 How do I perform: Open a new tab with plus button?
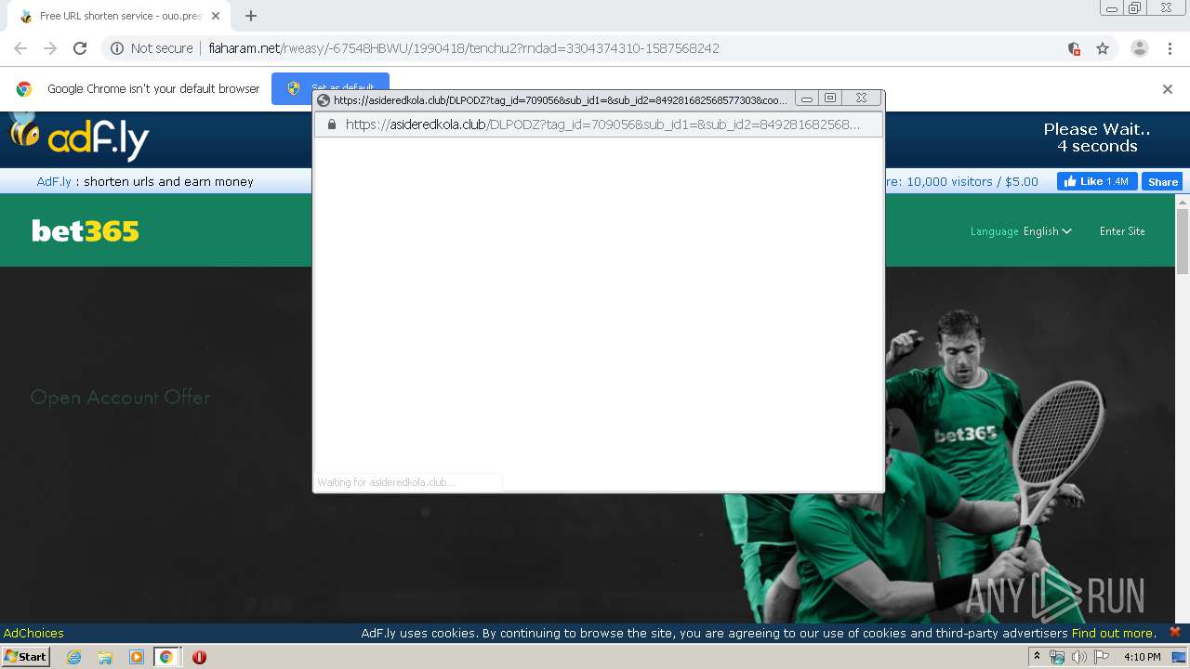(250, 16)
